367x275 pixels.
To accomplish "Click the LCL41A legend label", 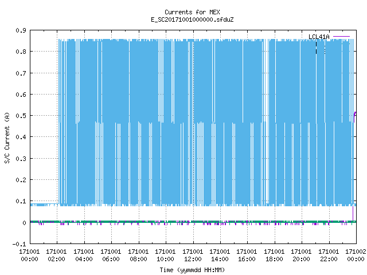I will (319, 37).
